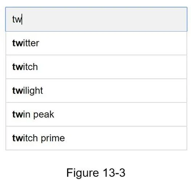Click the bold "tw" prefix of twin peak
Screen dimensions: 191x184
click(18, 114)
